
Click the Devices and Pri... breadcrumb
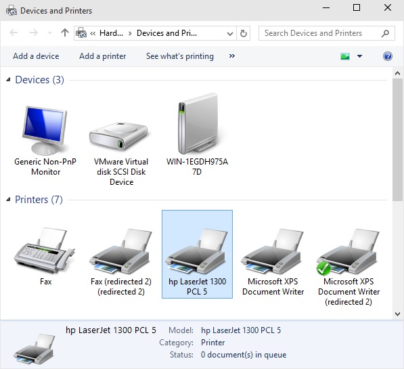point(166,33)
